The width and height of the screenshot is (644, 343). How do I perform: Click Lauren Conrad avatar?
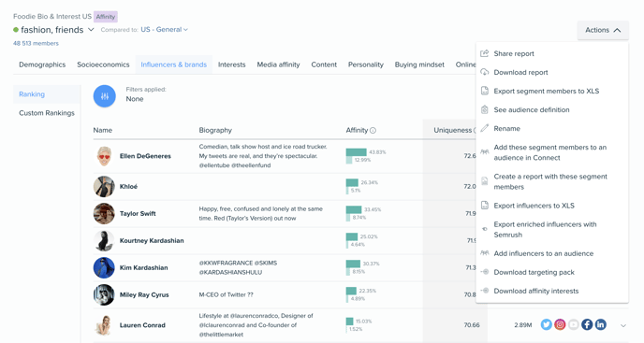tap(104, 325)
